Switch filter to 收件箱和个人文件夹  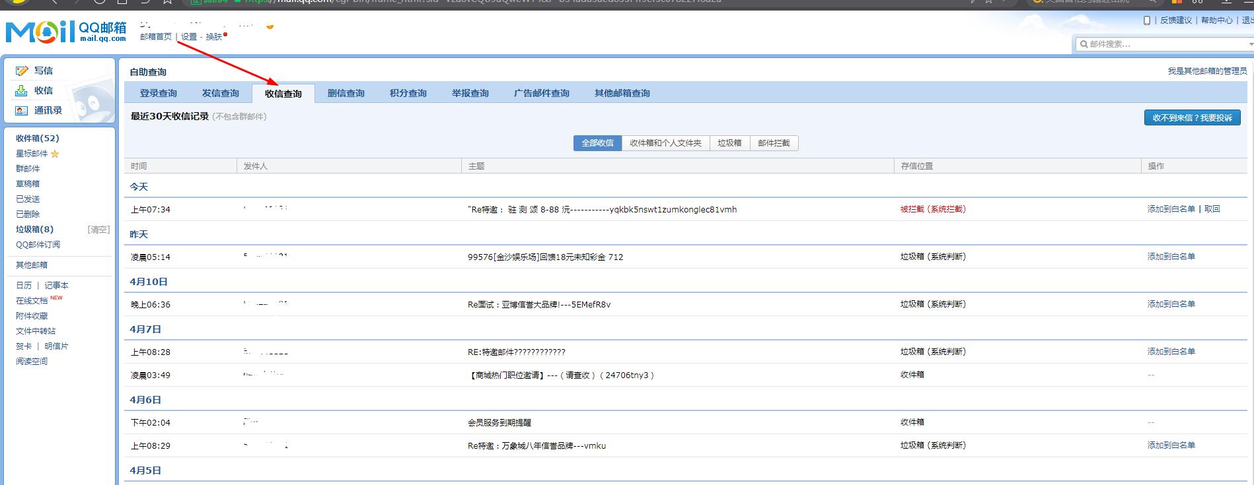click(665, 143)
